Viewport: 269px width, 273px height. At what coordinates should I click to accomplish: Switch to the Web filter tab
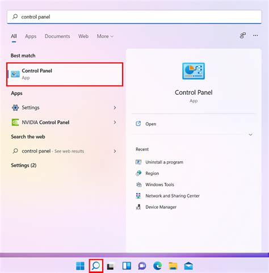point(83,36)
